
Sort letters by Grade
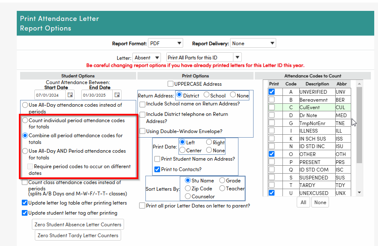pyautogui.click(x=222, y=180)
